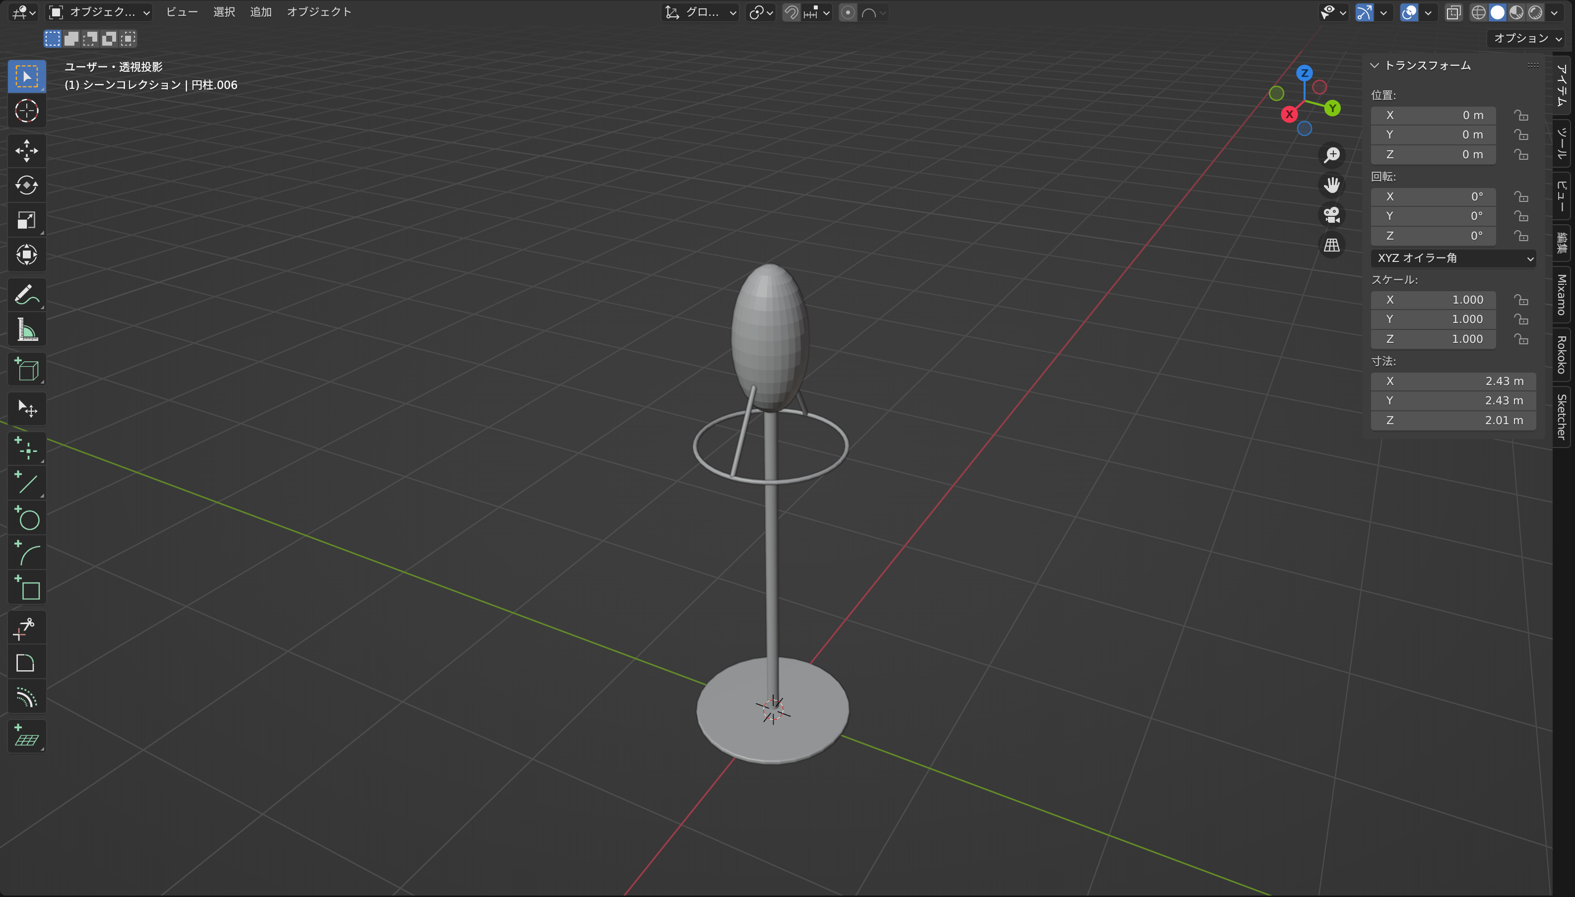Set selection mode to extend selection

click(x=71, y=39)
